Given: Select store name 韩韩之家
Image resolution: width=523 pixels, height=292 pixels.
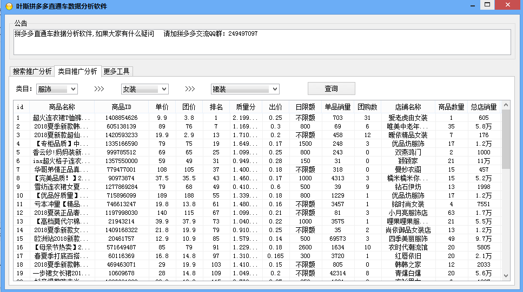Looking at the screenshot, I should coord(408,264).
